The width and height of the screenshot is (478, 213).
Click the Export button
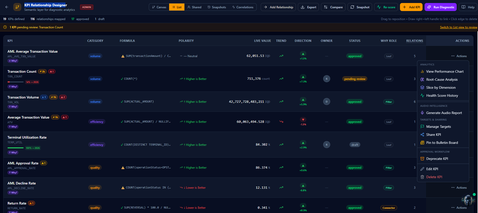[x=308, y=7]
